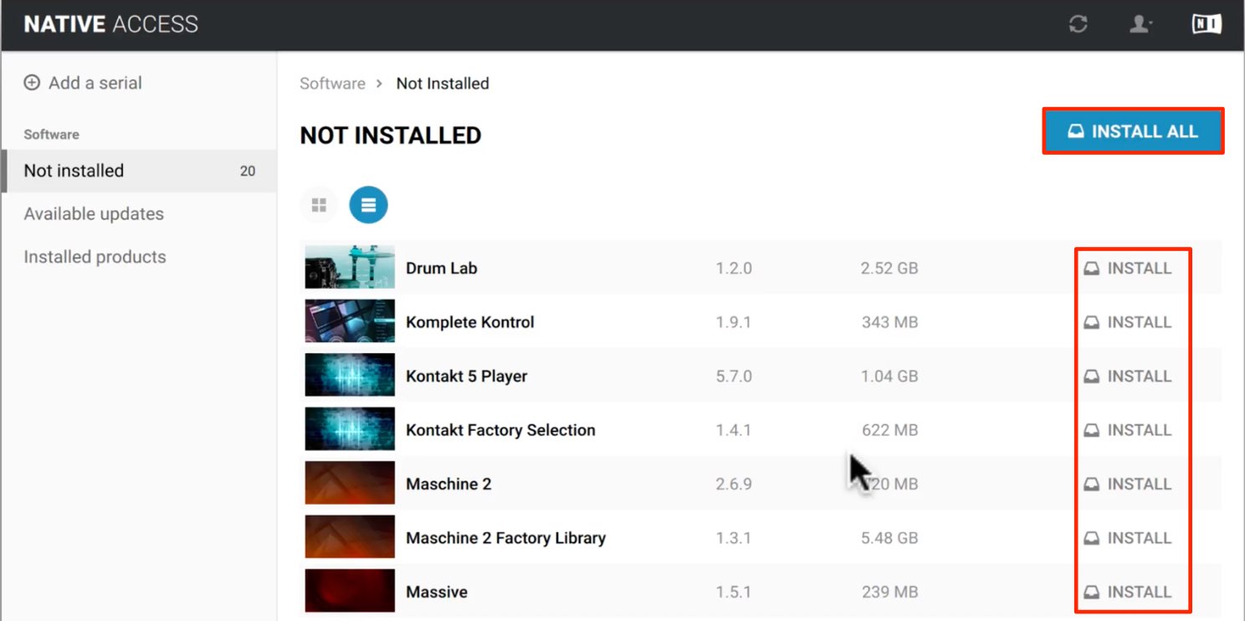Click the 343 MB size value
1245x621 pixels.
click(x=889, y=322)
